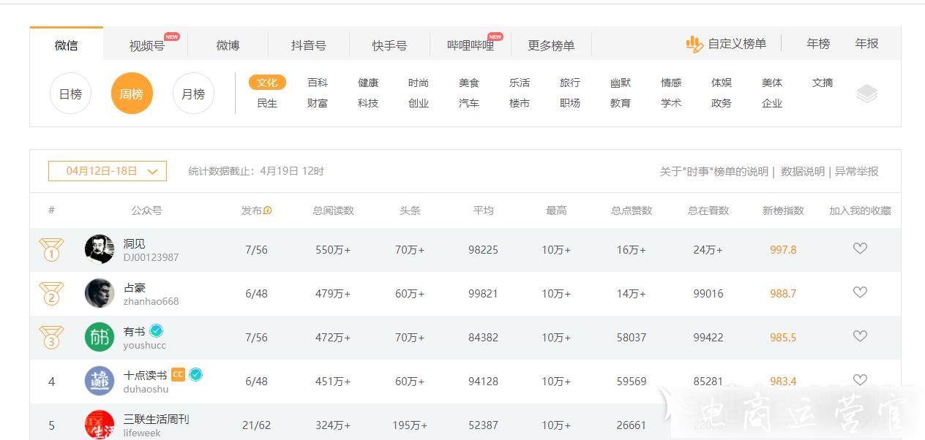Click the orange CC badge on 十点读书
Viewport: 925px width, 440px height.
pos(178,375)
